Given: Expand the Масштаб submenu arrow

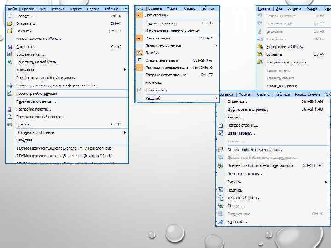Looking at the screenshot, I should (x=216, y=98).
